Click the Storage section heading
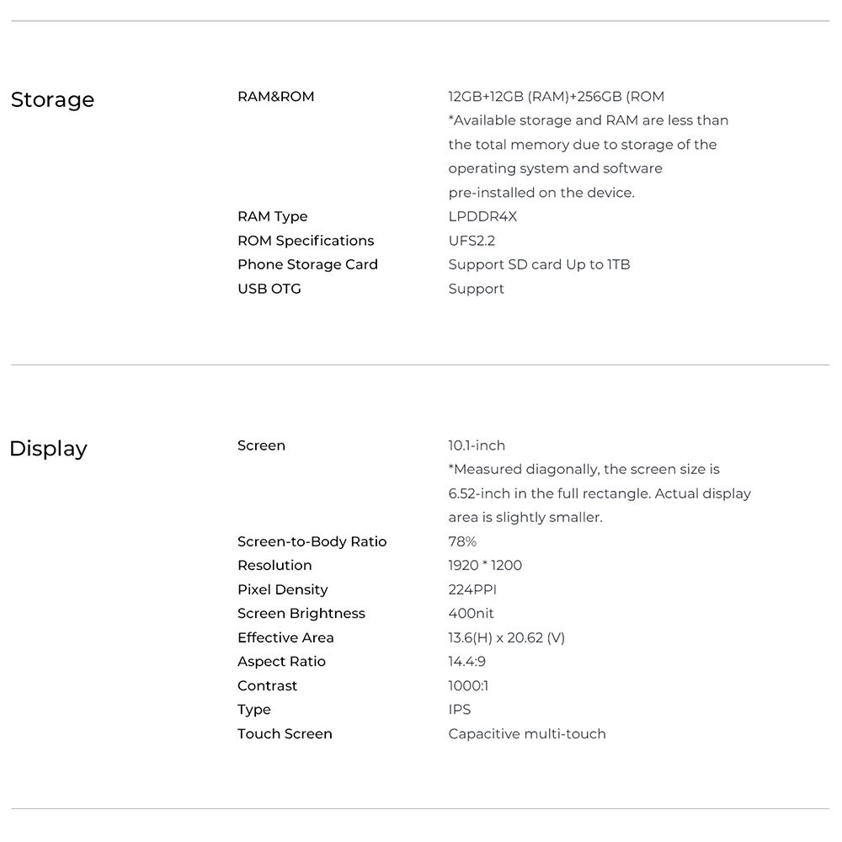The image size is (842, 842). point(52,100)
